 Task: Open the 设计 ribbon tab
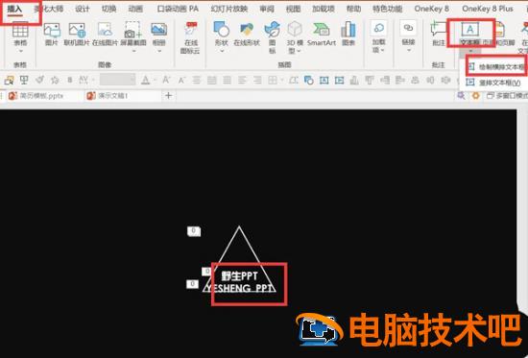pos(83,9)
